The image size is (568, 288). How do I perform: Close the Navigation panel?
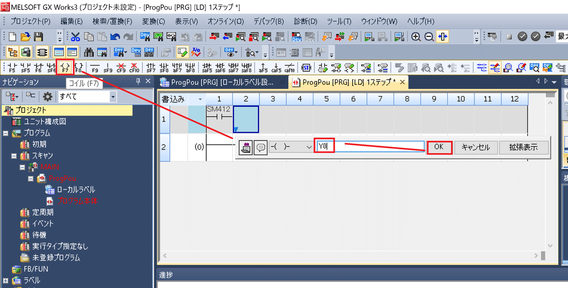click(x=148, y=81)
